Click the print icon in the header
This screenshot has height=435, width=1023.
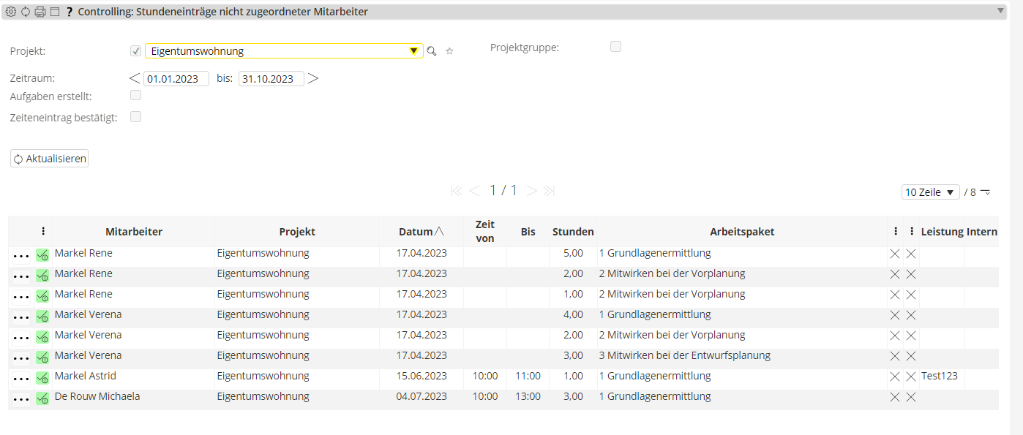40,12
